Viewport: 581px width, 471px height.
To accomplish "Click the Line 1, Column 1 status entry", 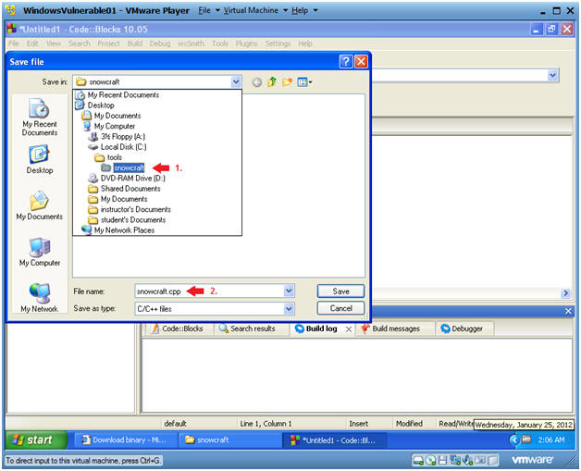I will pyautogui.click(x=266, y=424).
